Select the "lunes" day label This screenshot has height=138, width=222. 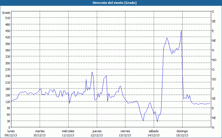coord(11,131)
